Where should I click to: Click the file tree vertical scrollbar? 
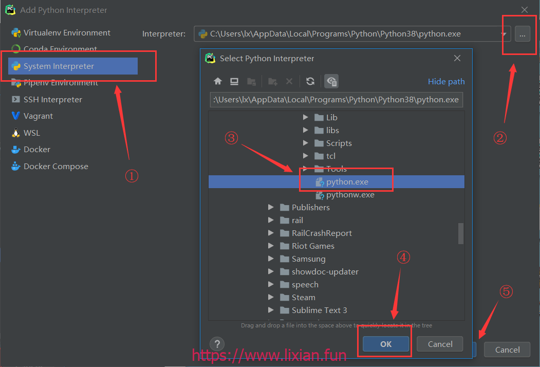(461, 233)
